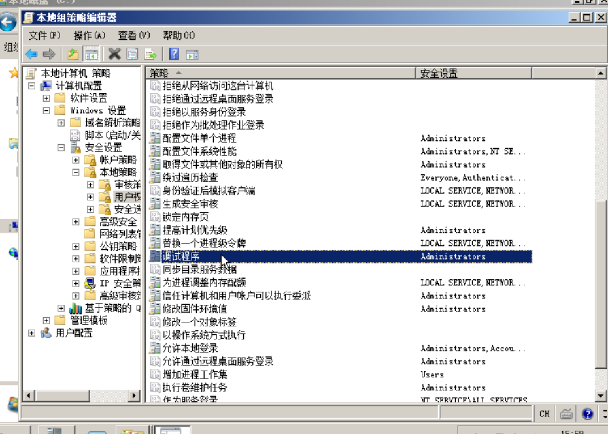Click the export list toolbar icon
The height and width of the screenshot is (434, 608).
click(x=150, y=54)
